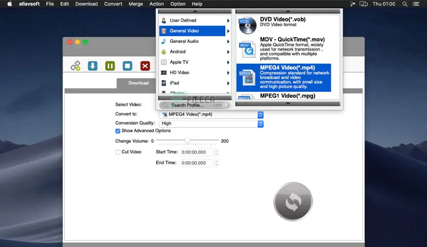The image size is (427, 247).
Task: Switch to the Download tab
Action: click(138, 83)
